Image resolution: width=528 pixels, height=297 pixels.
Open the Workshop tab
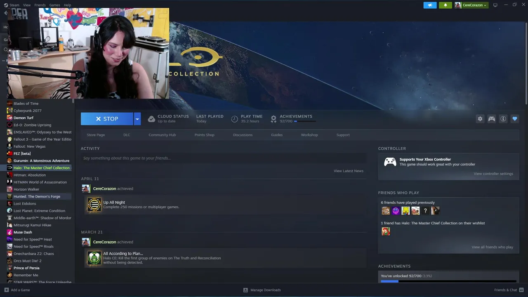click(x=309, y=135)
